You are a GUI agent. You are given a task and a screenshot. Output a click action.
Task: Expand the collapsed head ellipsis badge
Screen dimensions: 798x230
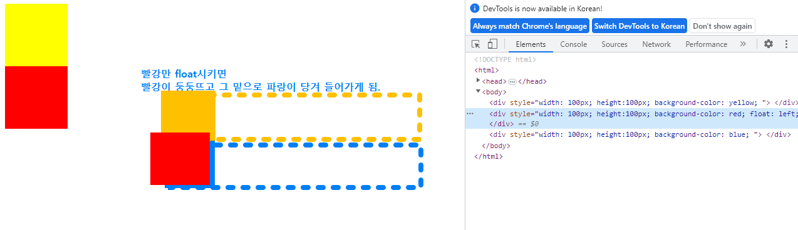512,81
